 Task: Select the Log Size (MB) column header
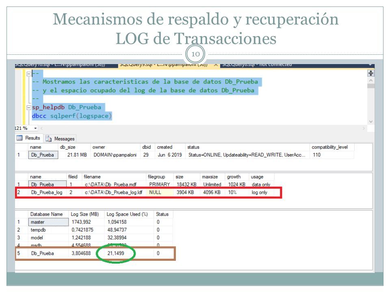tap(86, 214)
